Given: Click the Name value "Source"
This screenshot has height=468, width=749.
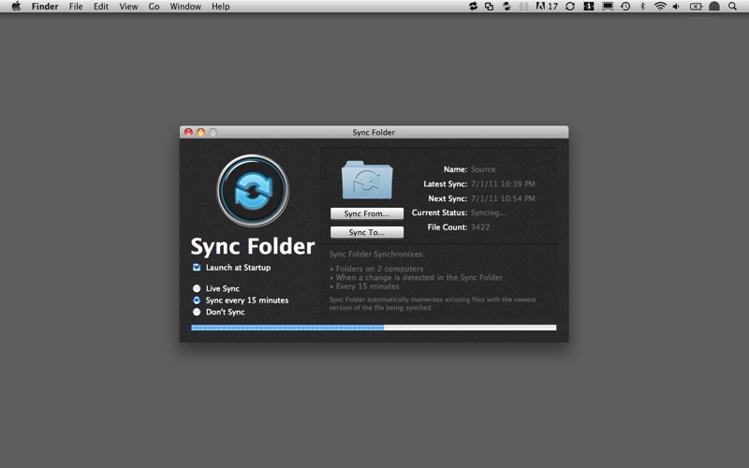Looking at the screenshot, I should pos(483,169).
